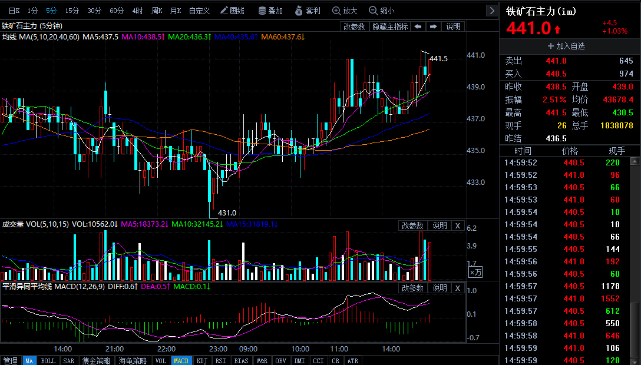The image size is (641, 365).
Task: Toggle the ×万 volume unit button
Action: tap(475, 272)
